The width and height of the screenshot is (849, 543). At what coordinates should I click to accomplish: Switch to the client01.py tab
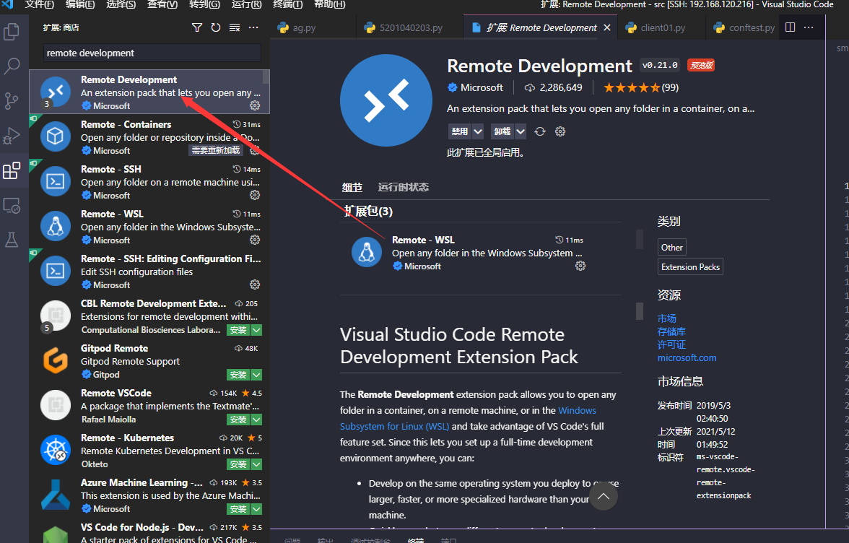point(662,27)
